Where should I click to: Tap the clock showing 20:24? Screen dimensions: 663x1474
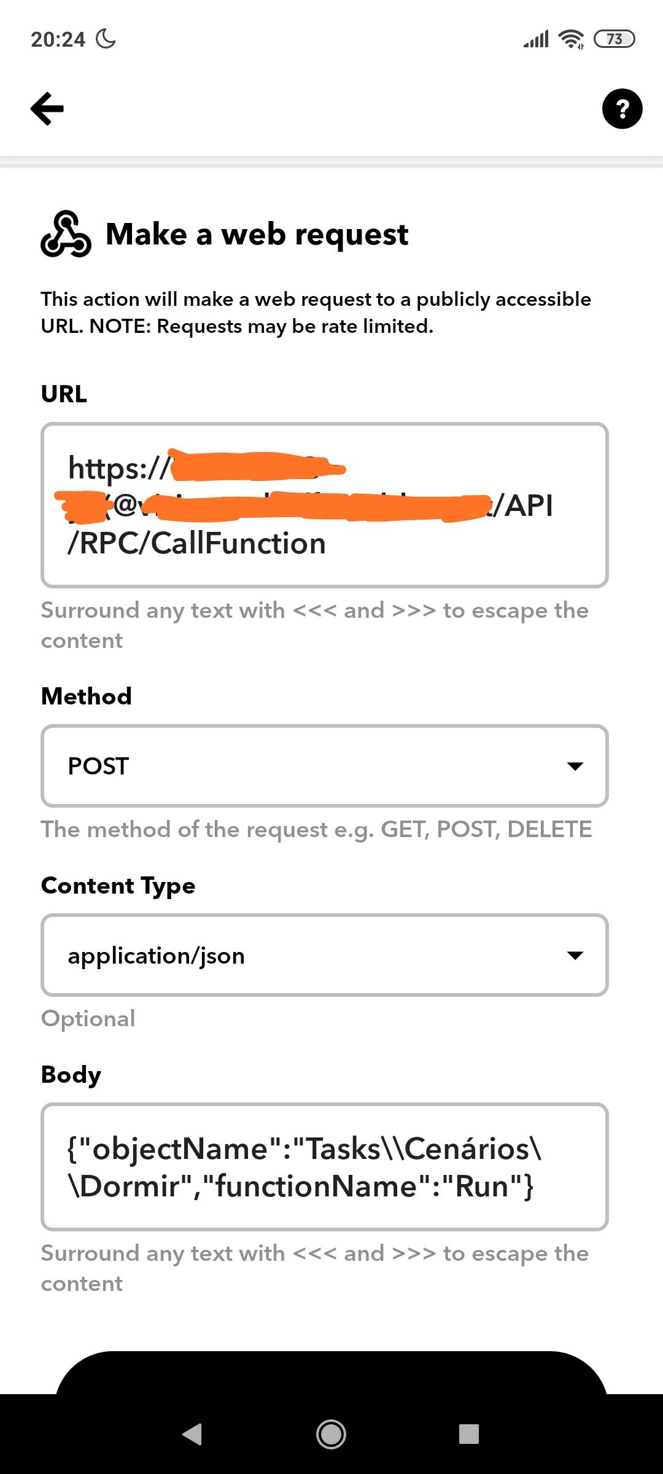[58, 39]
